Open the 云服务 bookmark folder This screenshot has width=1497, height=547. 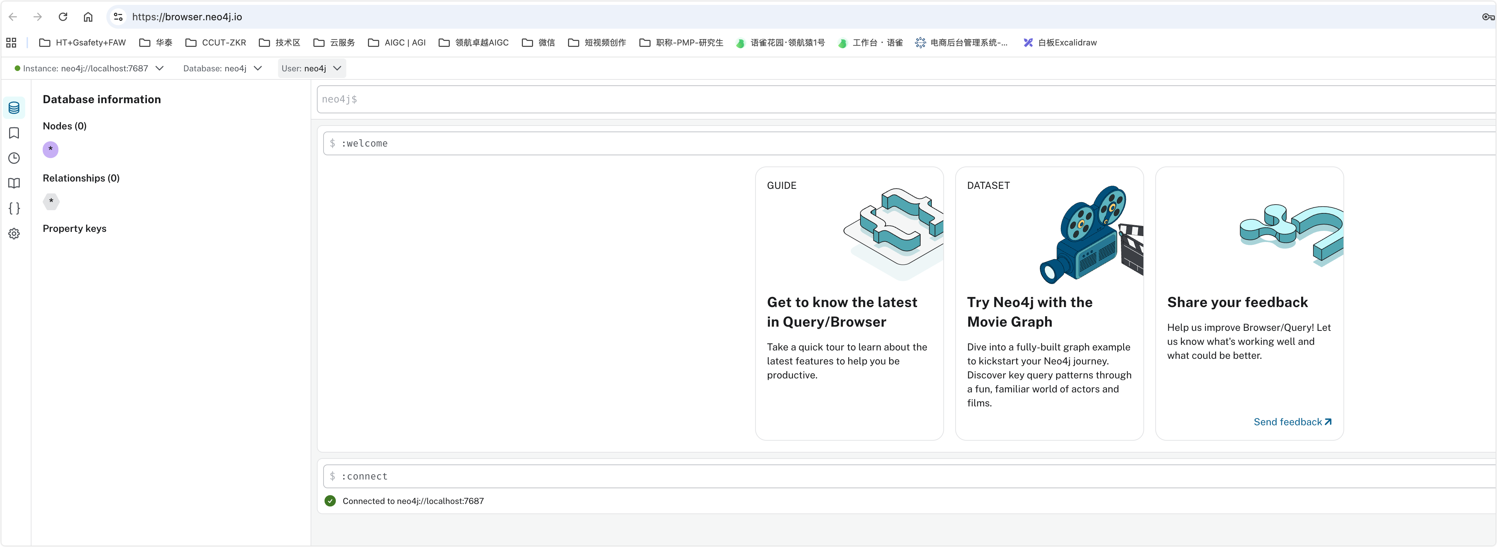point(334,42)
